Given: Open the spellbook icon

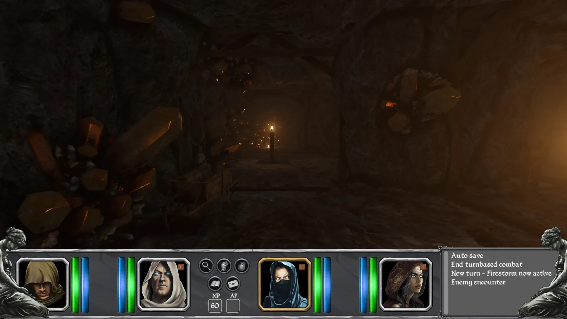Looking at the screenshot, I should pos(215,284).
